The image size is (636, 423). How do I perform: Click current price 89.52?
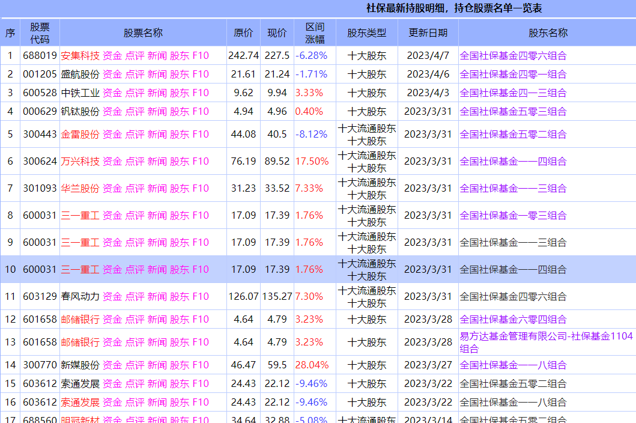(277, 161)
